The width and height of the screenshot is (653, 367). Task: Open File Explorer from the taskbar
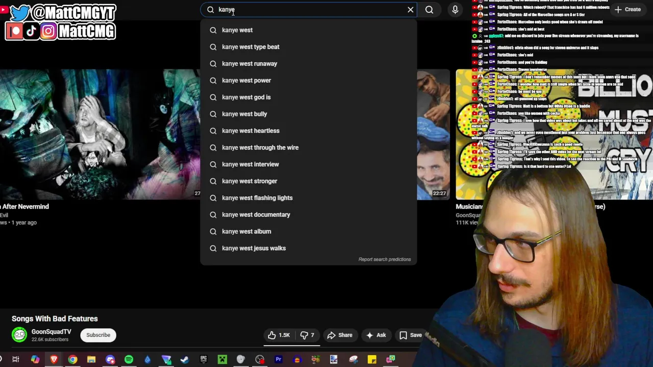pyautogui.click(x=91, y=359)
